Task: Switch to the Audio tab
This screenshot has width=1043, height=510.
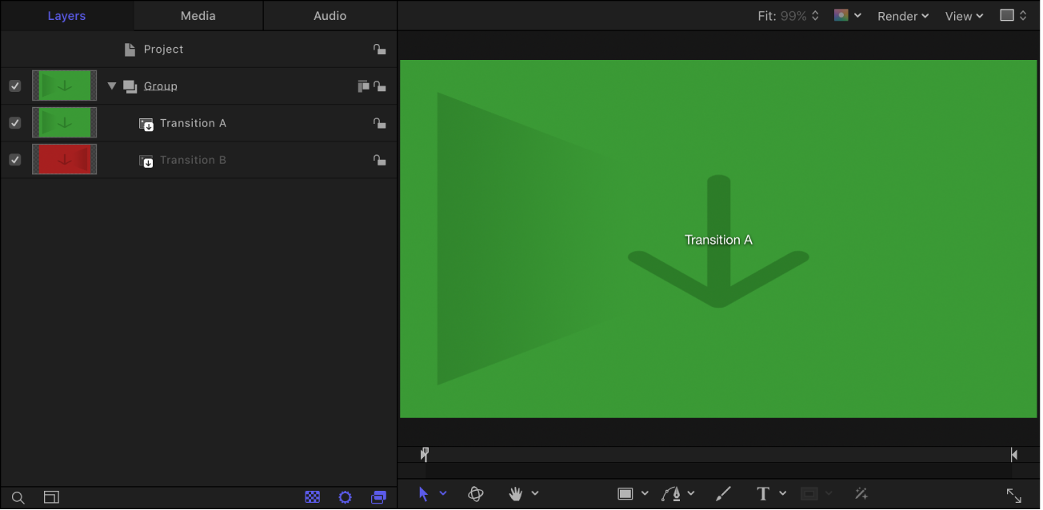Action: pyautogui.click(x=330, y=15)
